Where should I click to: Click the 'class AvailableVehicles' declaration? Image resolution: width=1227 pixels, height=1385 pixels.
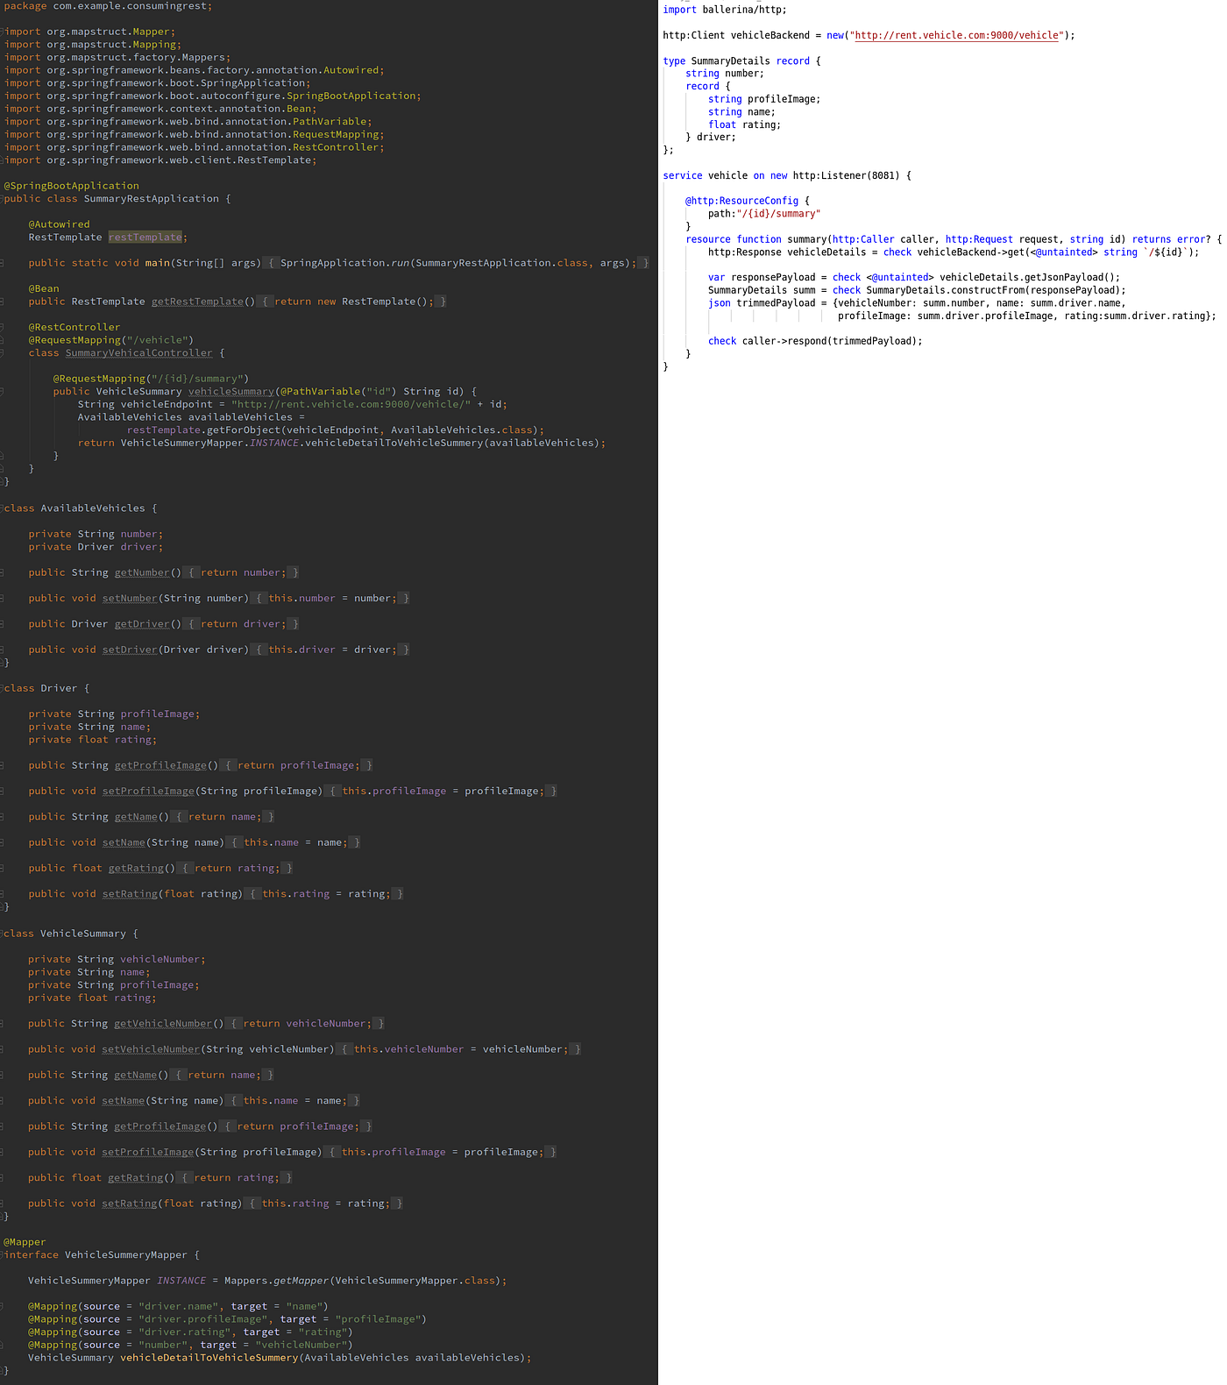click(81, 508)
